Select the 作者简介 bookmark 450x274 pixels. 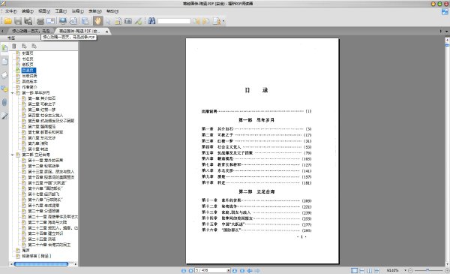point(29,87)
